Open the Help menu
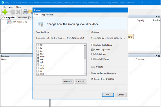The width and height of the screenshot is (161, 107). click(x=18, y=7)
